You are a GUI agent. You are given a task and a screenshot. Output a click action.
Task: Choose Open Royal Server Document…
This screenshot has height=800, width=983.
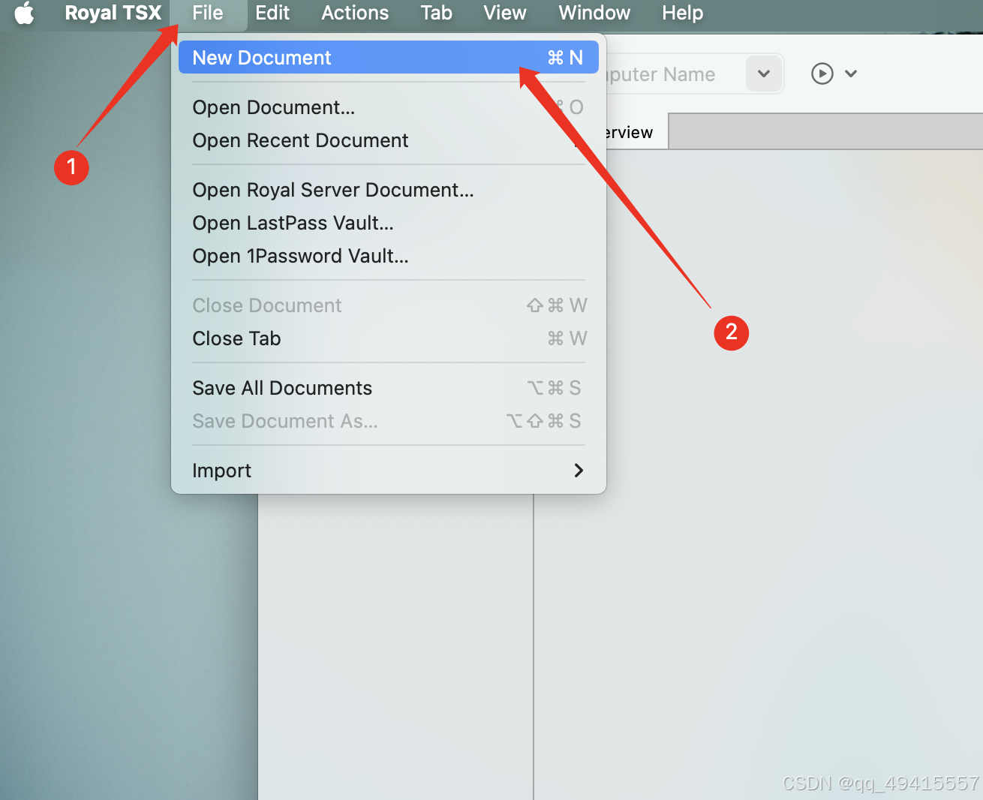[389, 190]
